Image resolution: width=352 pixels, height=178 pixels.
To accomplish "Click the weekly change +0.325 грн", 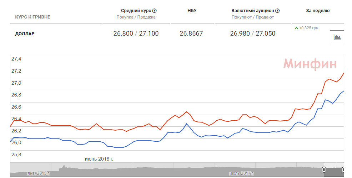I will click(x=309, y=28).
